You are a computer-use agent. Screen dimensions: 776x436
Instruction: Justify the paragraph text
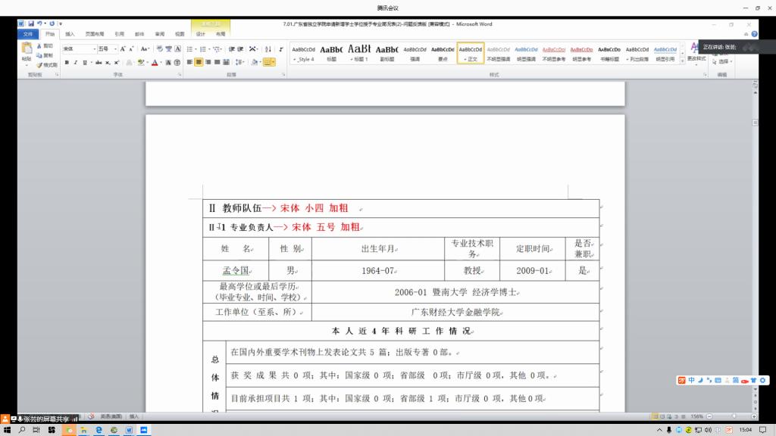click(217, 62)
